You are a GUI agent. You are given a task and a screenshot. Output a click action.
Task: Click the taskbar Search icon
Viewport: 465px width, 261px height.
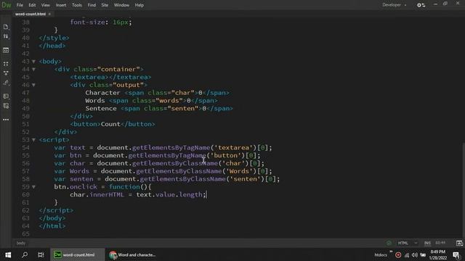[x=25, y=254]
